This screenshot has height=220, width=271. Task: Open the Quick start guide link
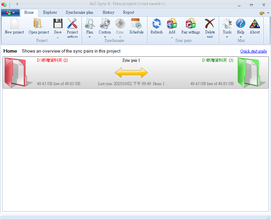253,51
